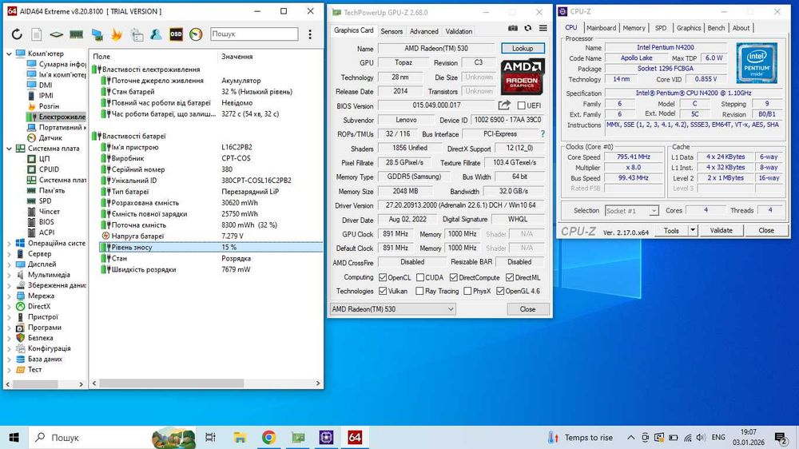Refresh GPU-Z data with reload icon

[528, 29]
